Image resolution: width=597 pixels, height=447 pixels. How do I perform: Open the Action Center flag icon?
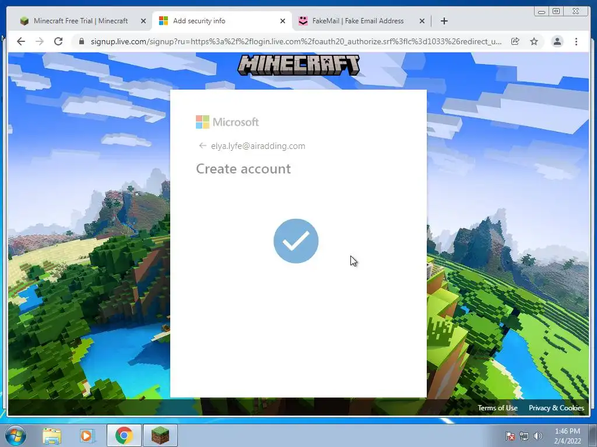(510, 436)
